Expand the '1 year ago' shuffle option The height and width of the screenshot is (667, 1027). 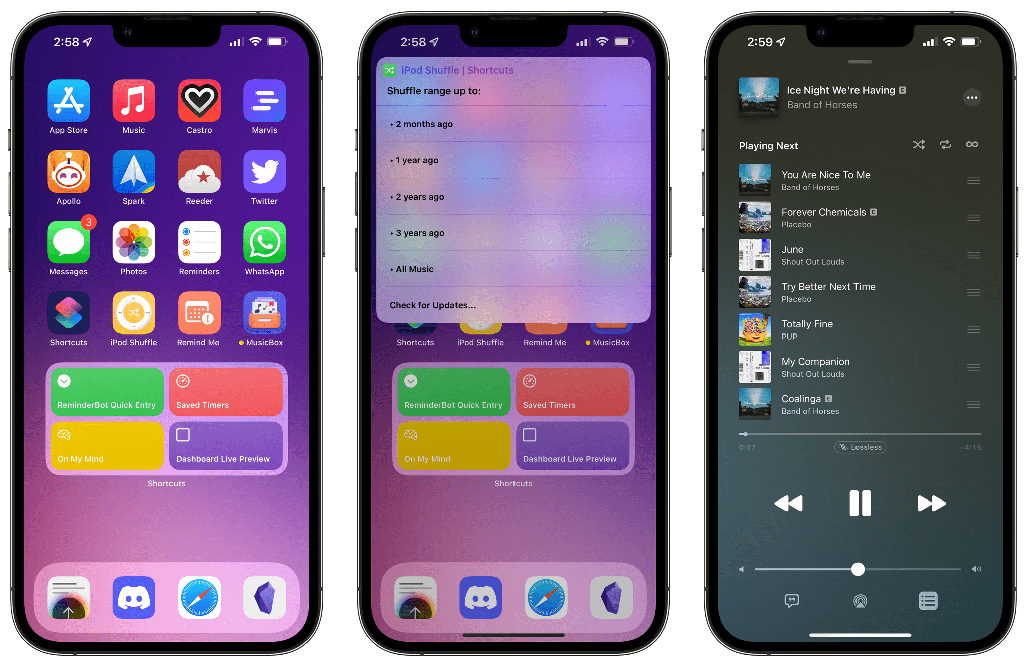point(514,160)
